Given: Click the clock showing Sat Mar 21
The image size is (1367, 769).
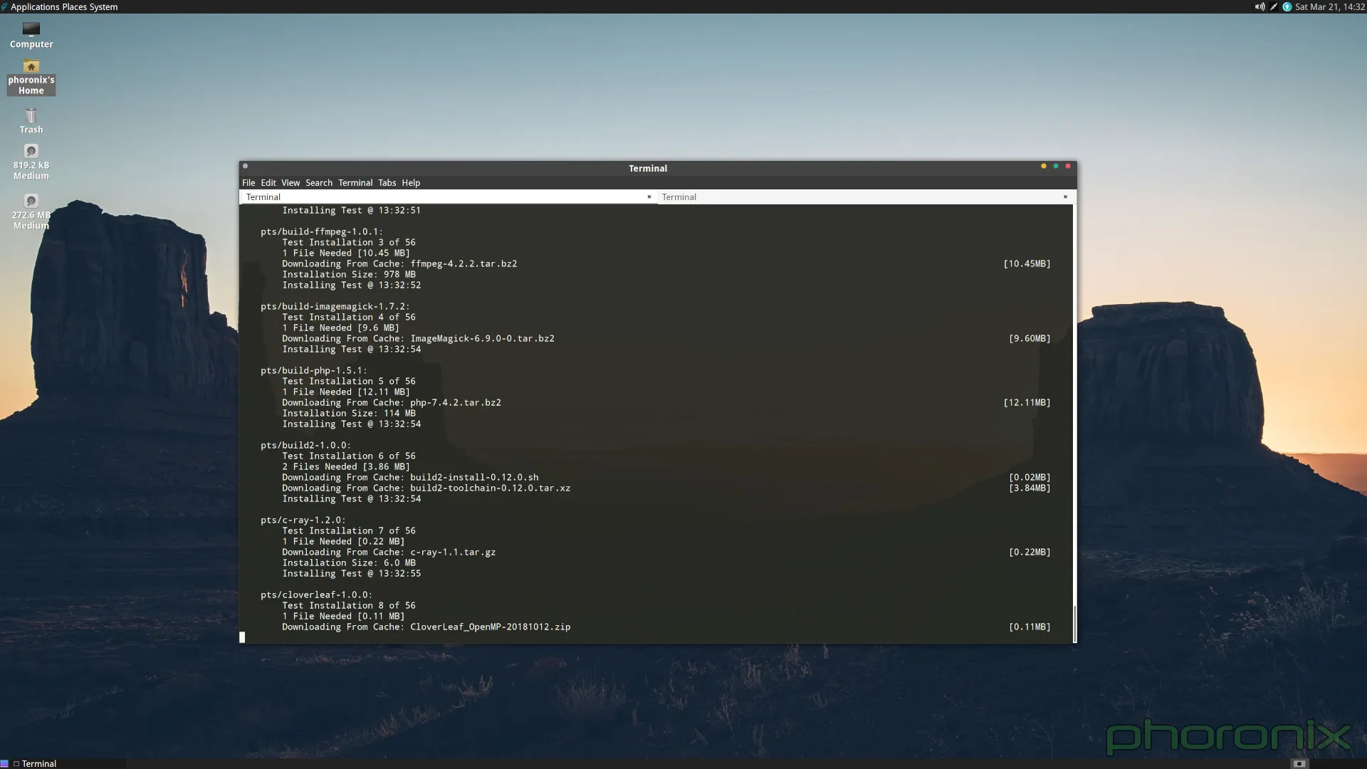Looking at the screenshot, I should (1328, 6).
